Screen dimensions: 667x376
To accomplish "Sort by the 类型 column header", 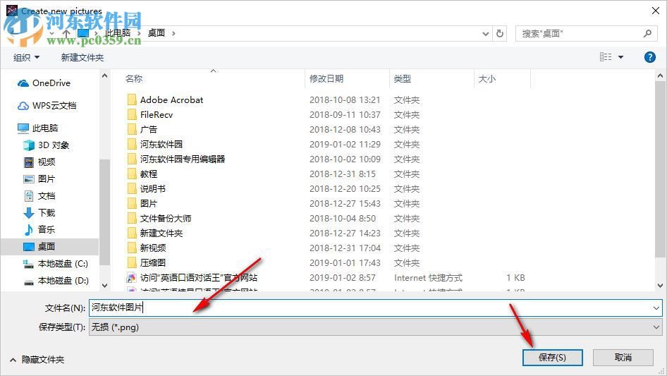I will [402, 79].
